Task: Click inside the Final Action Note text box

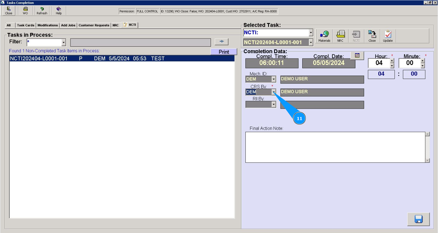Action: (x=335, y=147)
